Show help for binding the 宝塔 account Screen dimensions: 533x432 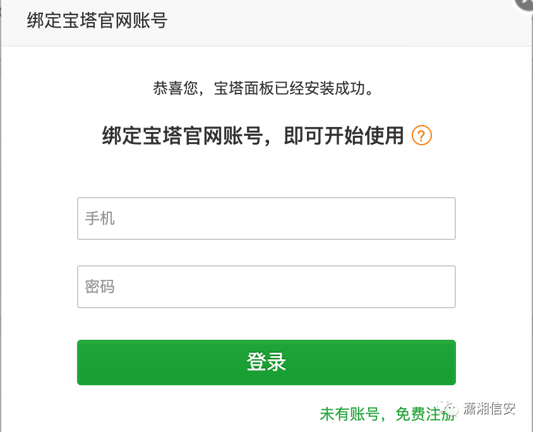coord(421,136)
